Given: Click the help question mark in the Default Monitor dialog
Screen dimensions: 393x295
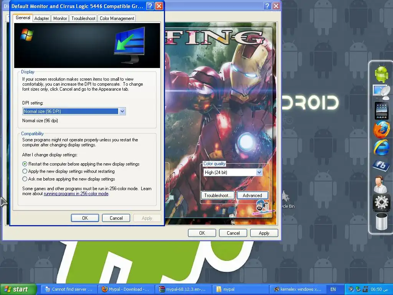Looking at the screenshot, I should [x=150, y=6].
